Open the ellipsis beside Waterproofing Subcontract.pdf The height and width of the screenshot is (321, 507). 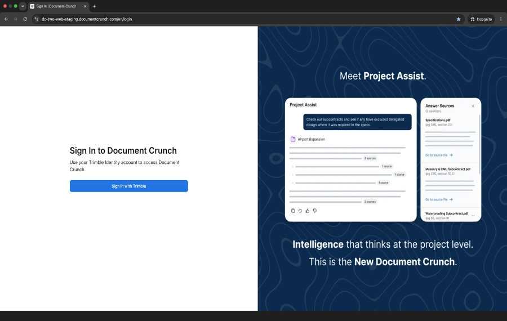(x=473, y=216)
